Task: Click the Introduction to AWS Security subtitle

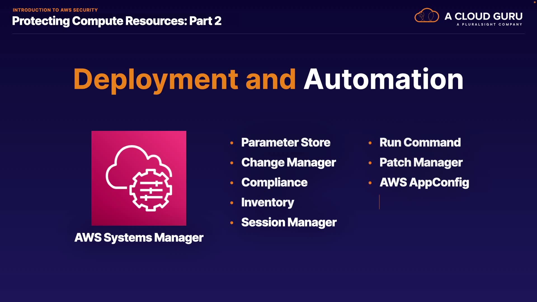Action: pyautogui.click(x=55, y=10)
